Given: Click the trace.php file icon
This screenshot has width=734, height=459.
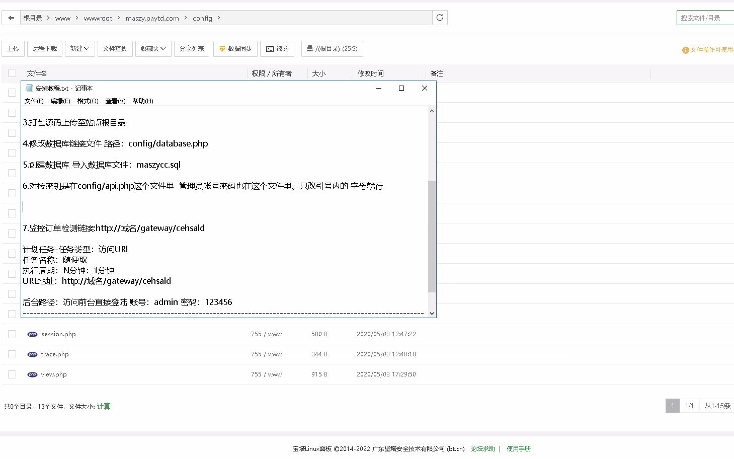Looking at the screenshot, I should point(32,354).
